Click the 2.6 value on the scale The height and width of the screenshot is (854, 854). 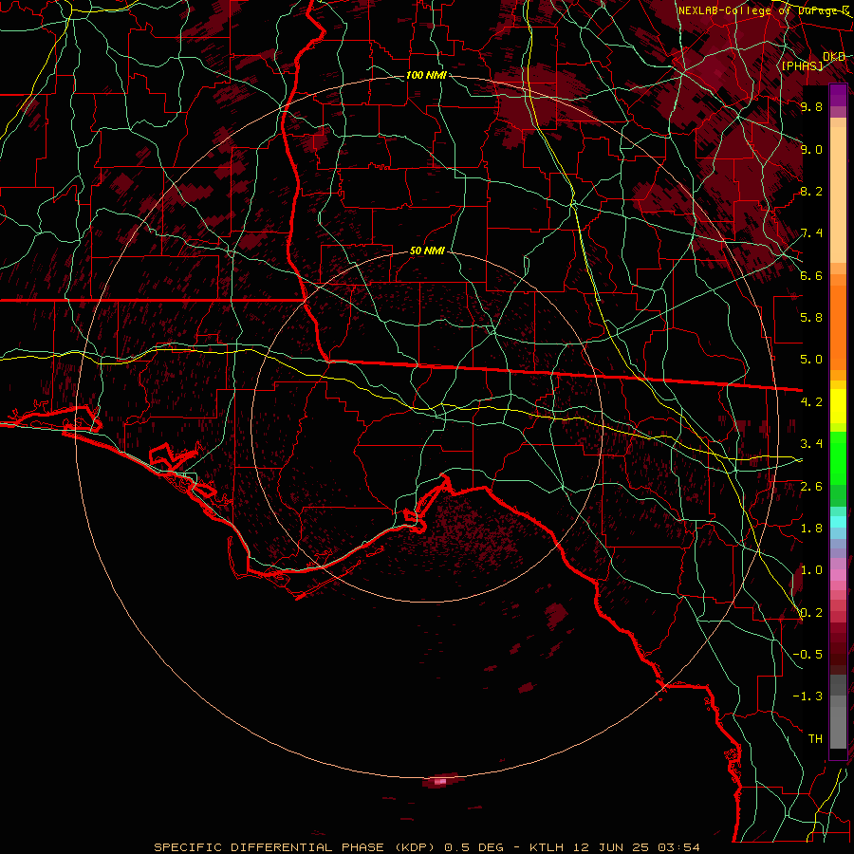coord(811,487)
